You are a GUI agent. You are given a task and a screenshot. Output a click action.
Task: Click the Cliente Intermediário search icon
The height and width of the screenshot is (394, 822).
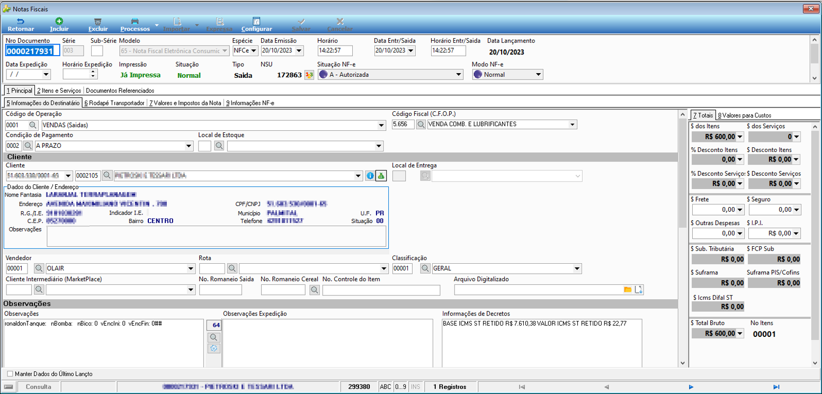[x=39, y=290]
